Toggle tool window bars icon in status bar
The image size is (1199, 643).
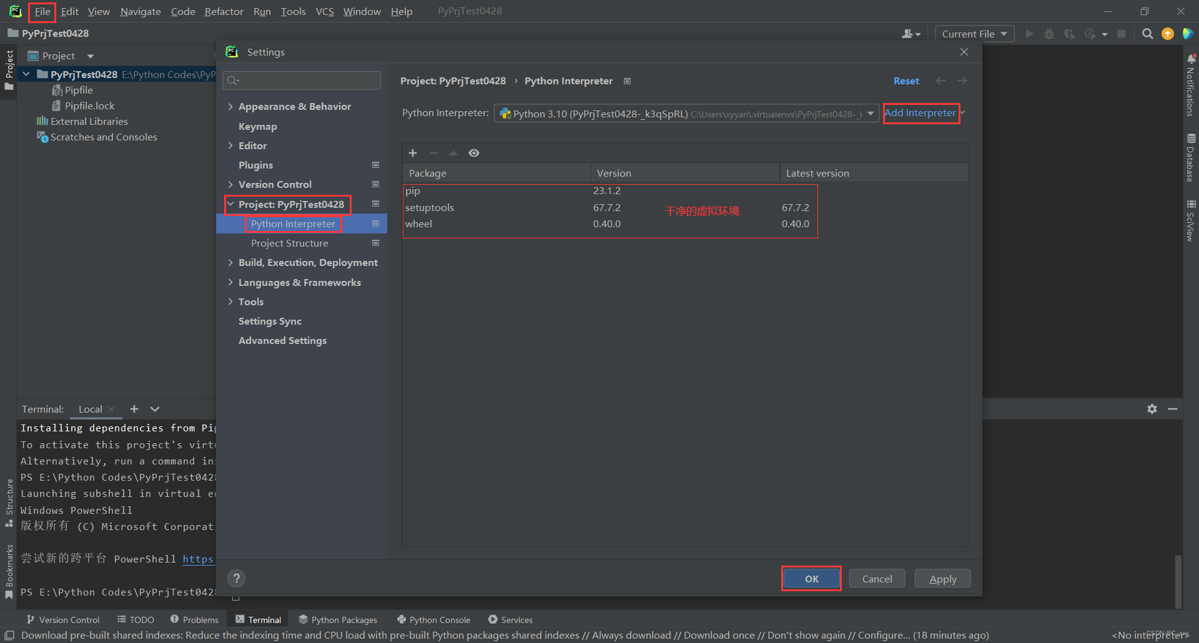coord(9,635)
